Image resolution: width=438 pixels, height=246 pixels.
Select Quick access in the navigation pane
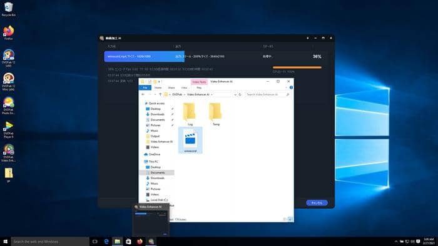click(x=156, y=104)
